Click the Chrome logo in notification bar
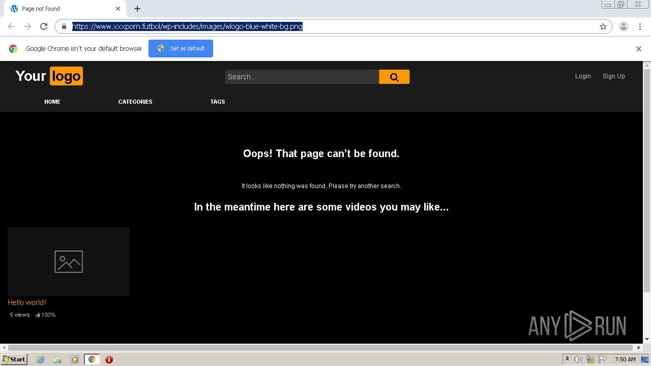 coord(13,49)
